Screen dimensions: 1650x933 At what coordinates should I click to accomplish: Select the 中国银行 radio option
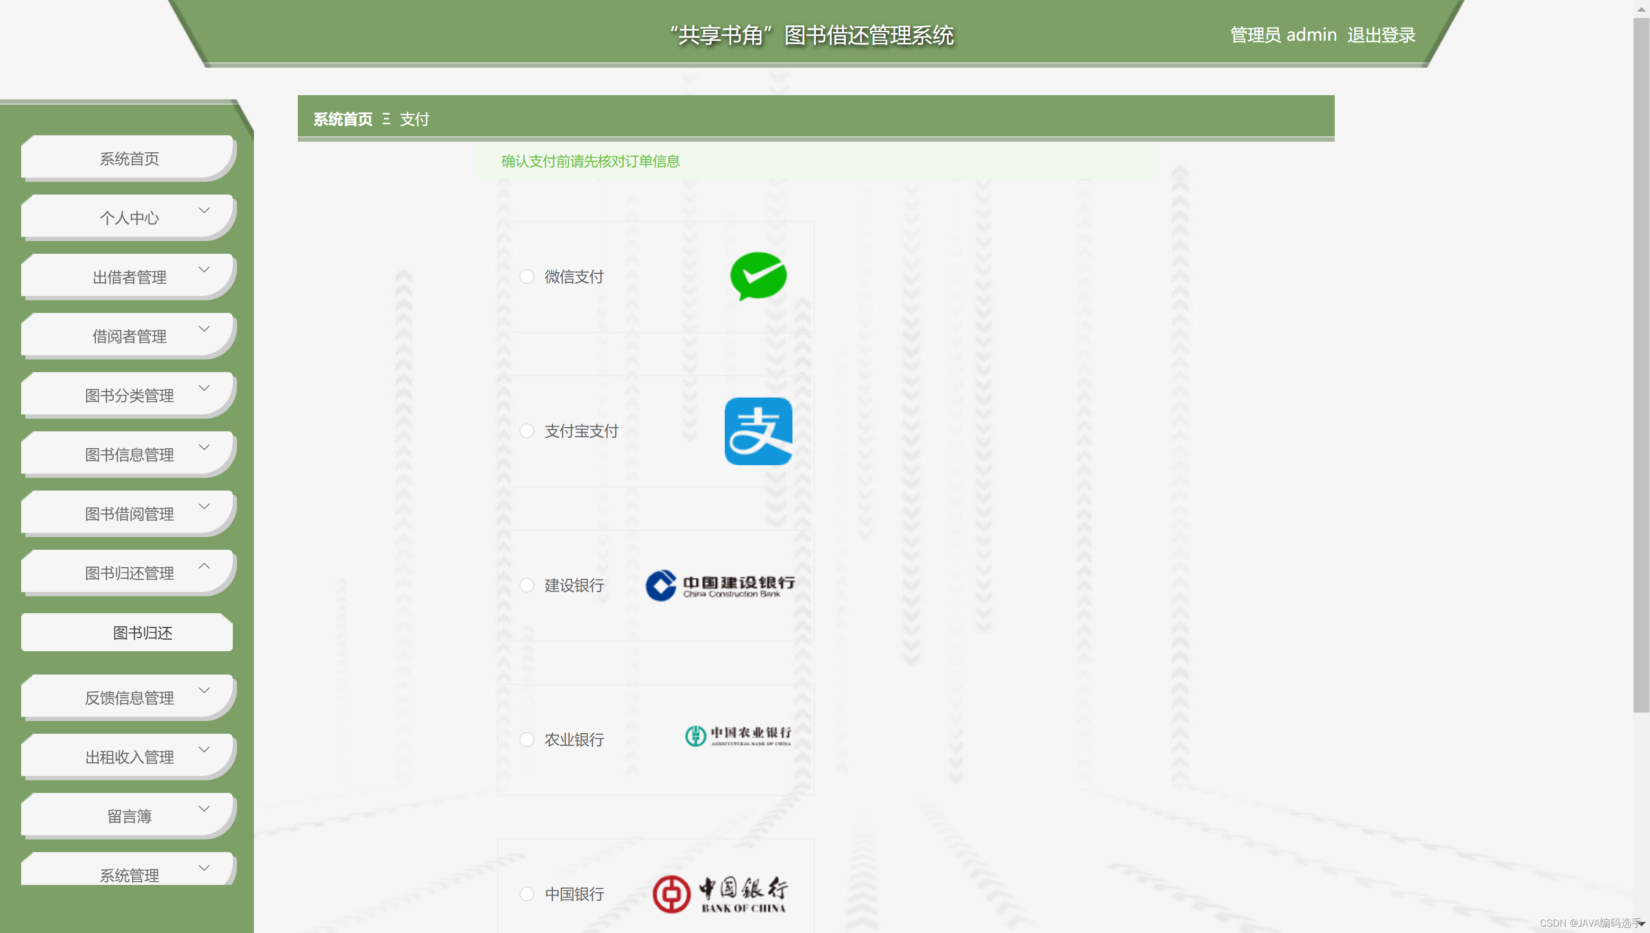[x=526, y=894]
